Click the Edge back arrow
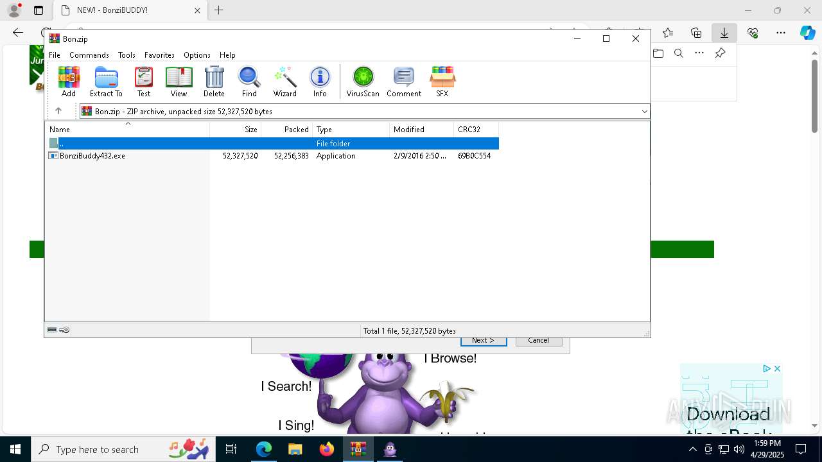 tap(18, 33)
